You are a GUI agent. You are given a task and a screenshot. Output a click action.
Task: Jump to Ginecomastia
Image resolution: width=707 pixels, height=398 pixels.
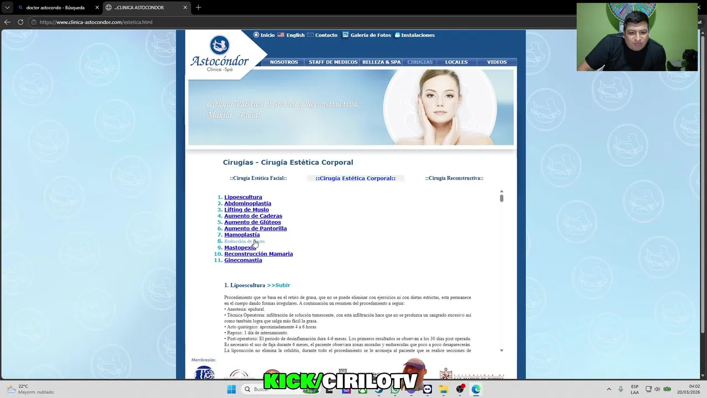[x=243, y=260]
